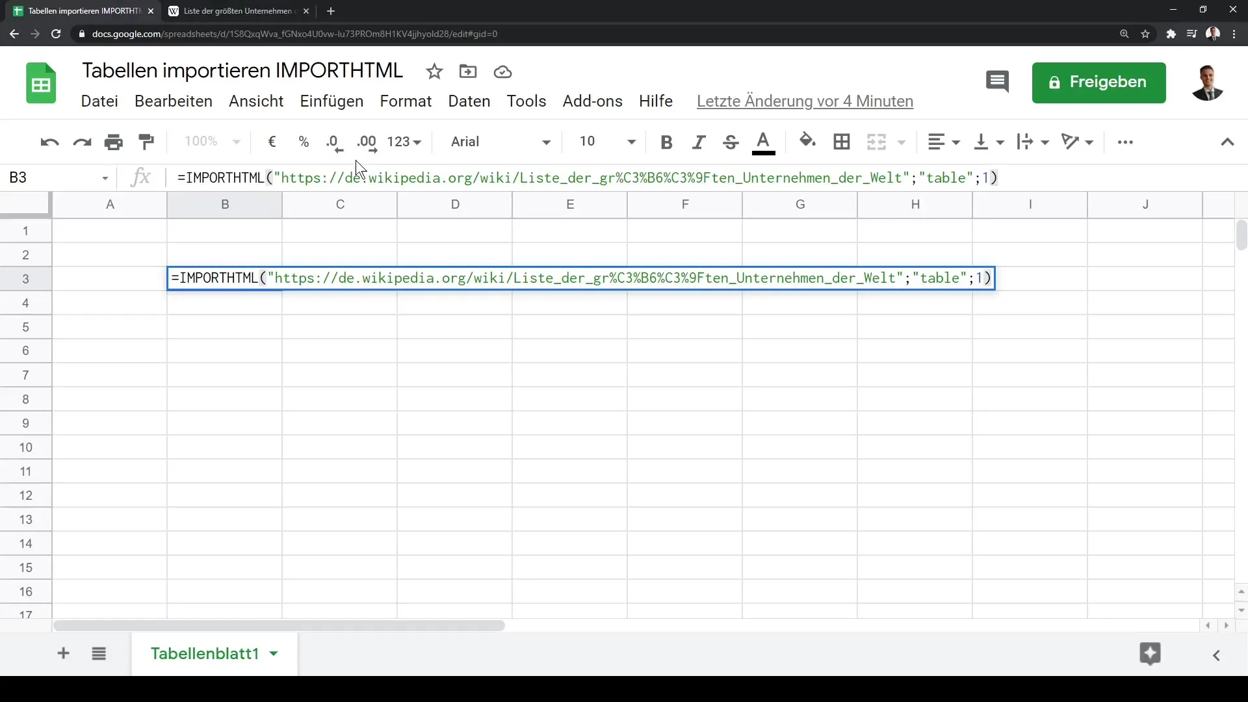Increase decimal places with .00 icon
The height and width of the screenshot is (702, 1248).
click(367, 143)
